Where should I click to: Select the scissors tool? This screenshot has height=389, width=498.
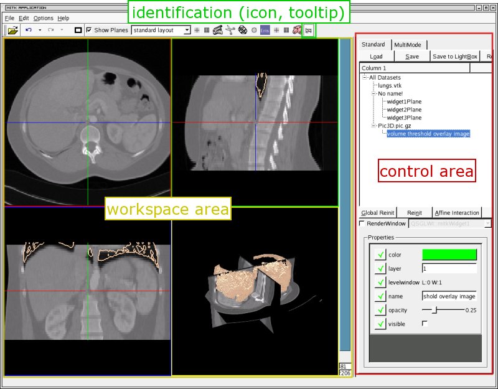point(230,30)
